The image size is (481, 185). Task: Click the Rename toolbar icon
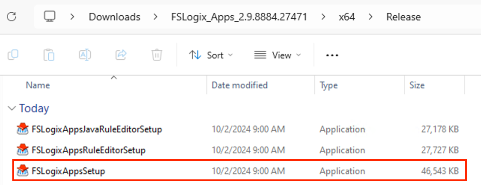[85, 55]
